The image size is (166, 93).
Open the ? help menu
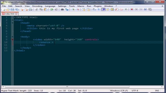point(116,6)
